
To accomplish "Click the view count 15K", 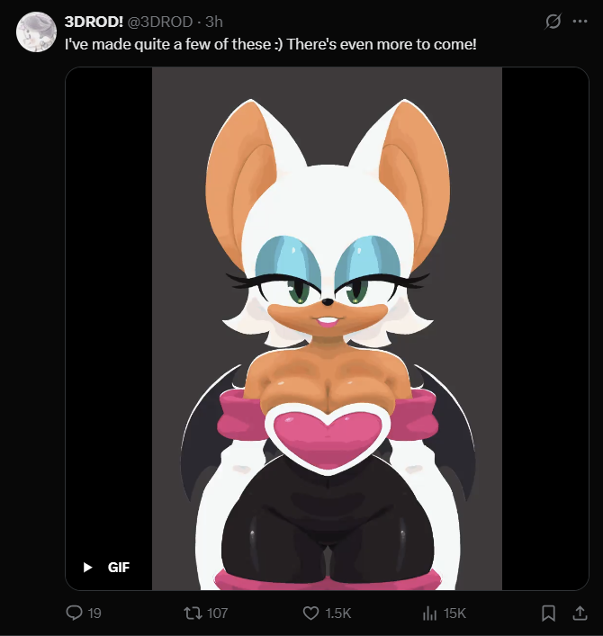I will tap(454, 613).
